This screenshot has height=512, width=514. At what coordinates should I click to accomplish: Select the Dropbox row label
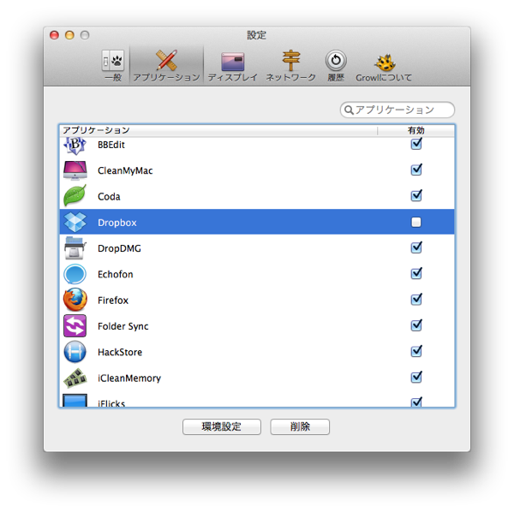[x=117, y=223]
